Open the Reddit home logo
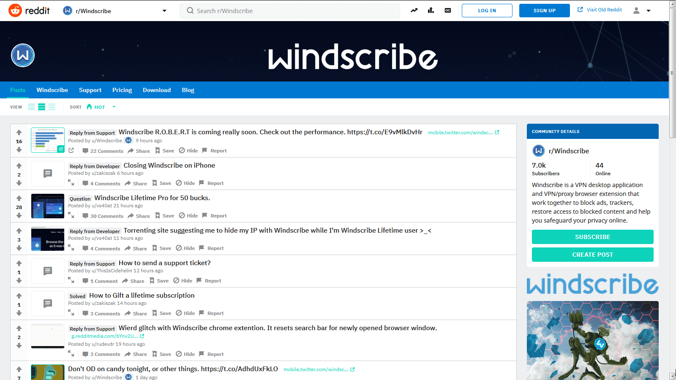This screenshot has height=380, width=676. 29,11
